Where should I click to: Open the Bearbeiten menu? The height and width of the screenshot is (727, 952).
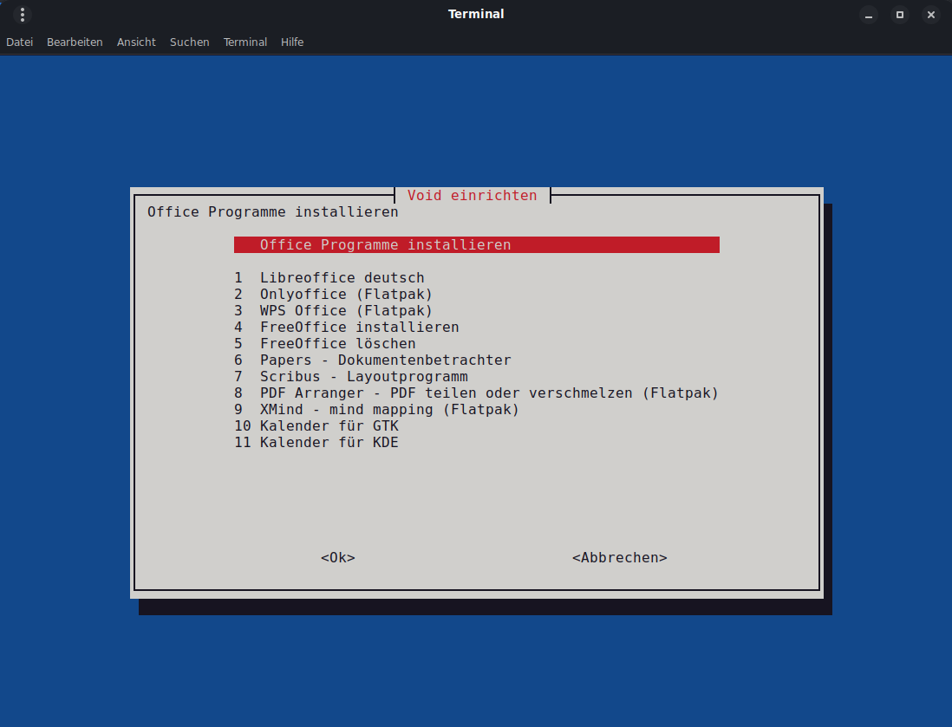[x=75, y=42]
